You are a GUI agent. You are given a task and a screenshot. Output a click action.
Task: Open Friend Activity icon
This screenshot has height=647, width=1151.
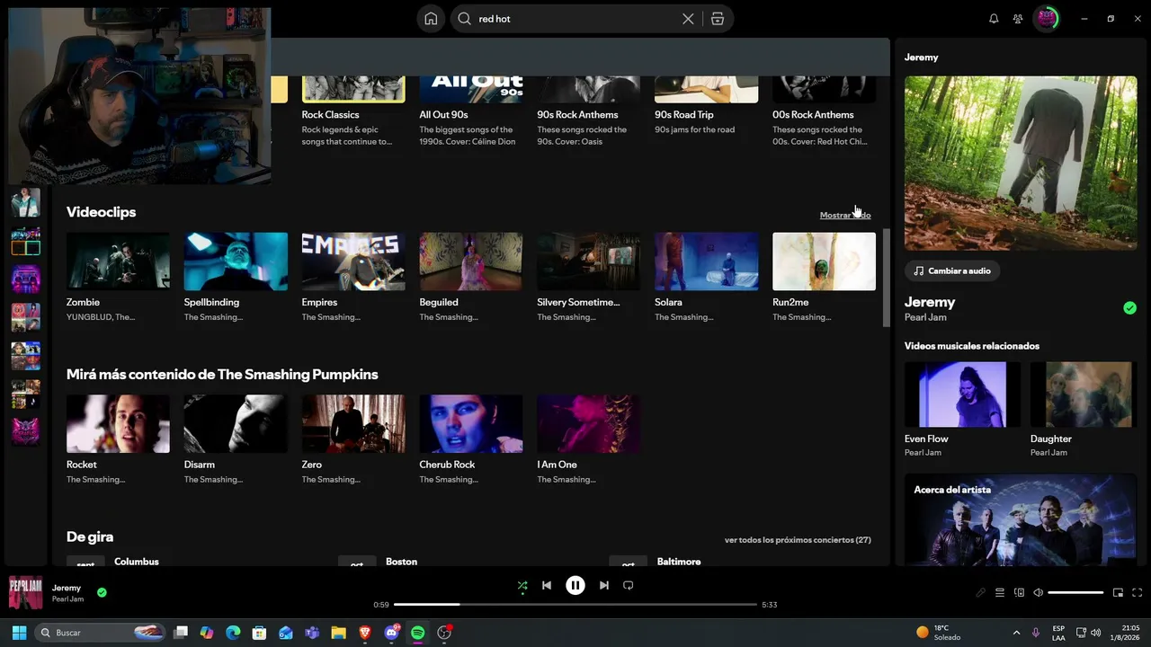[x=1018, y=19]
